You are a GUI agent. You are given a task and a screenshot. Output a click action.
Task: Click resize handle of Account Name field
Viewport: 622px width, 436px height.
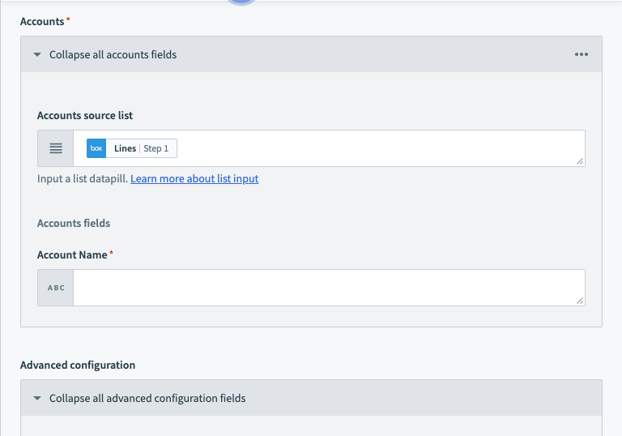579,300
